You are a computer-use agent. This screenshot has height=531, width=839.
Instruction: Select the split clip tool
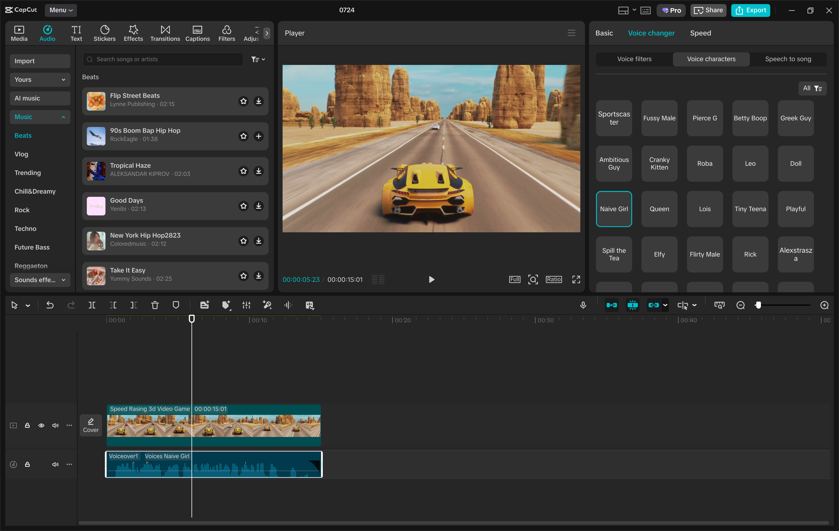click(x=92, y=305)
